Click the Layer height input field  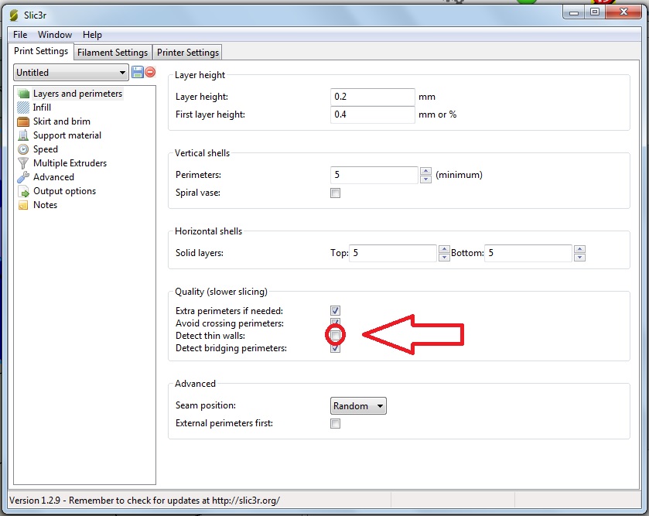pos(373,97)
